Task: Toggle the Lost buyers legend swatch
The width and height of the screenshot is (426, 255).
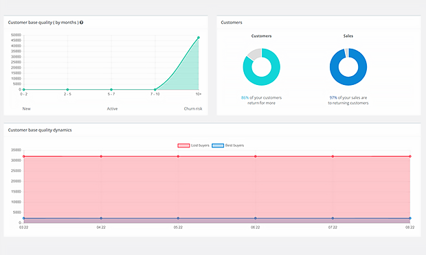Action: point(183,145)
